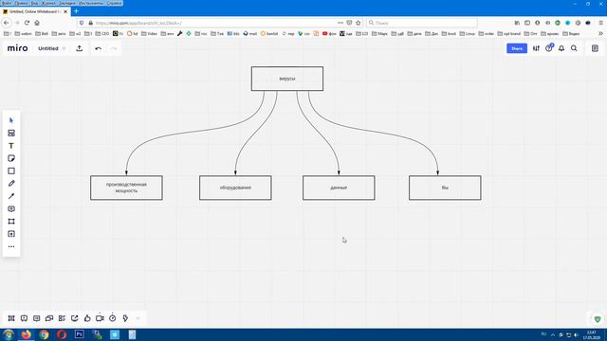Open the notes panel icon at far right
The image size is (607, 341).
coord(595,48)
